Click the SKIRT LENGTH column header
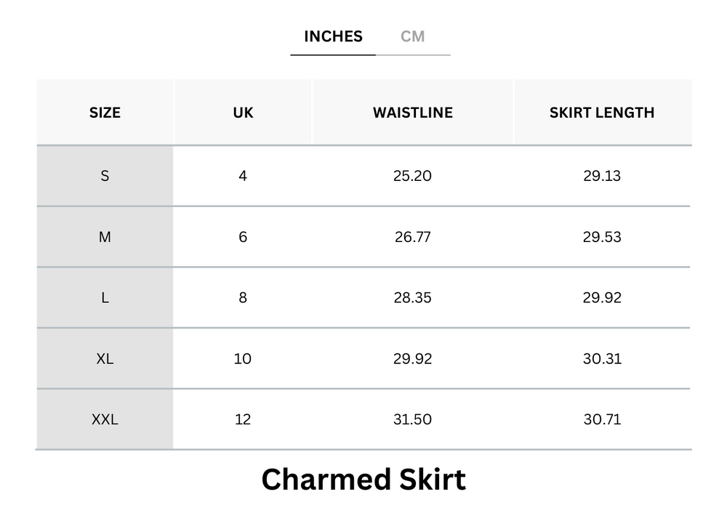 tap(603, 112)
